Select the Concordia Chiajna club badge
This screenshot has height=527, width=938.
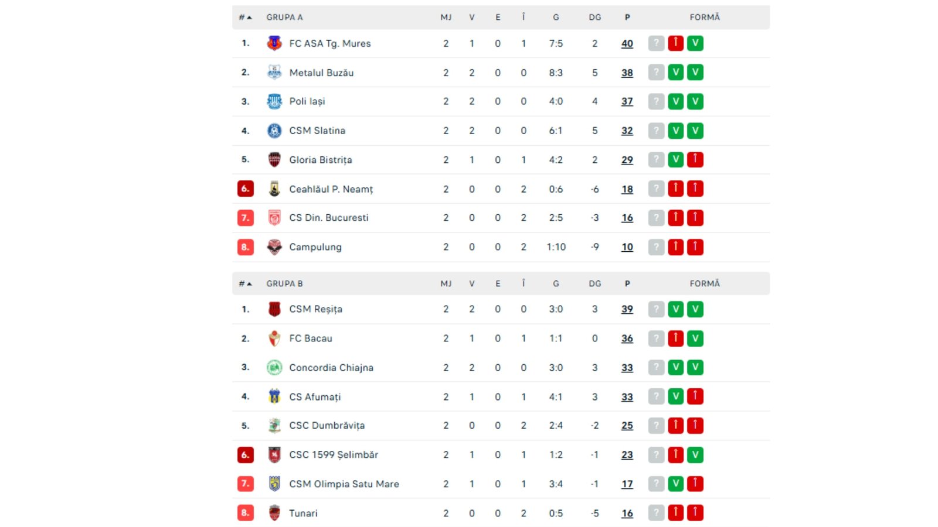click(273, 367)
